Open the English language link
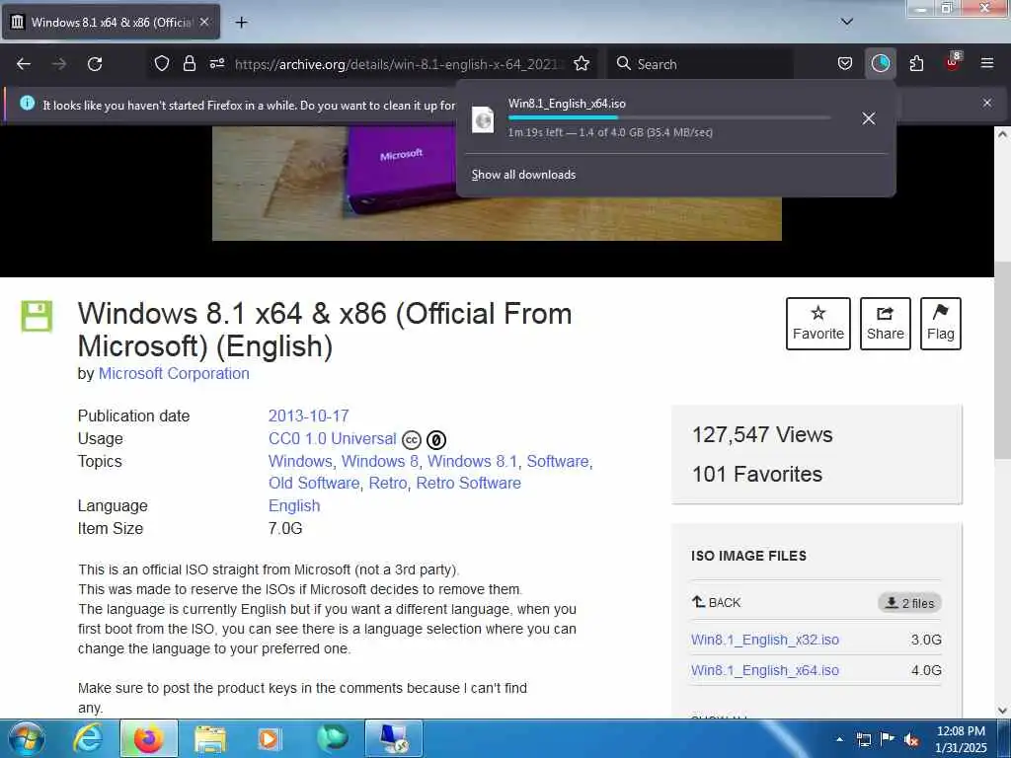 click(x=294, y=506)
